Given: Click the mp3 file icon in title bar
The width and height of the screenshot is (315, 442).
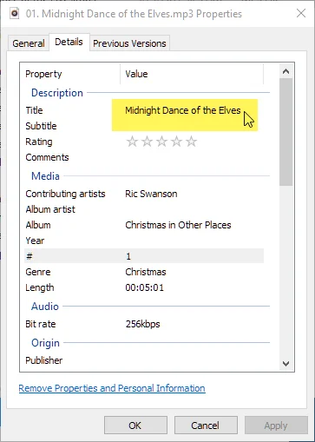Looking at the screenshot, I should [14, 13].
